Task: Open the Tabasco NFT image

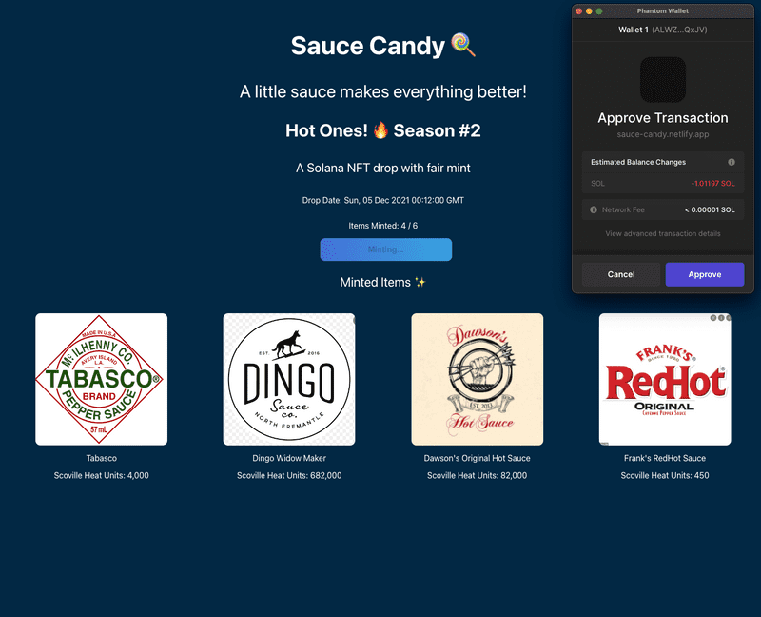Action: pyautogui.click(x=102, y=379)
